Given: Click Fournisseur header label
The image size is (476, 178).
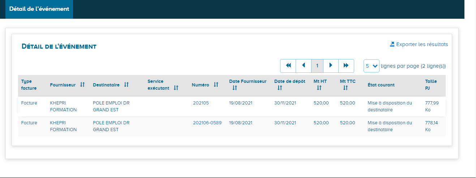Looking at the screenshot, I should click(x=63, y=85).
